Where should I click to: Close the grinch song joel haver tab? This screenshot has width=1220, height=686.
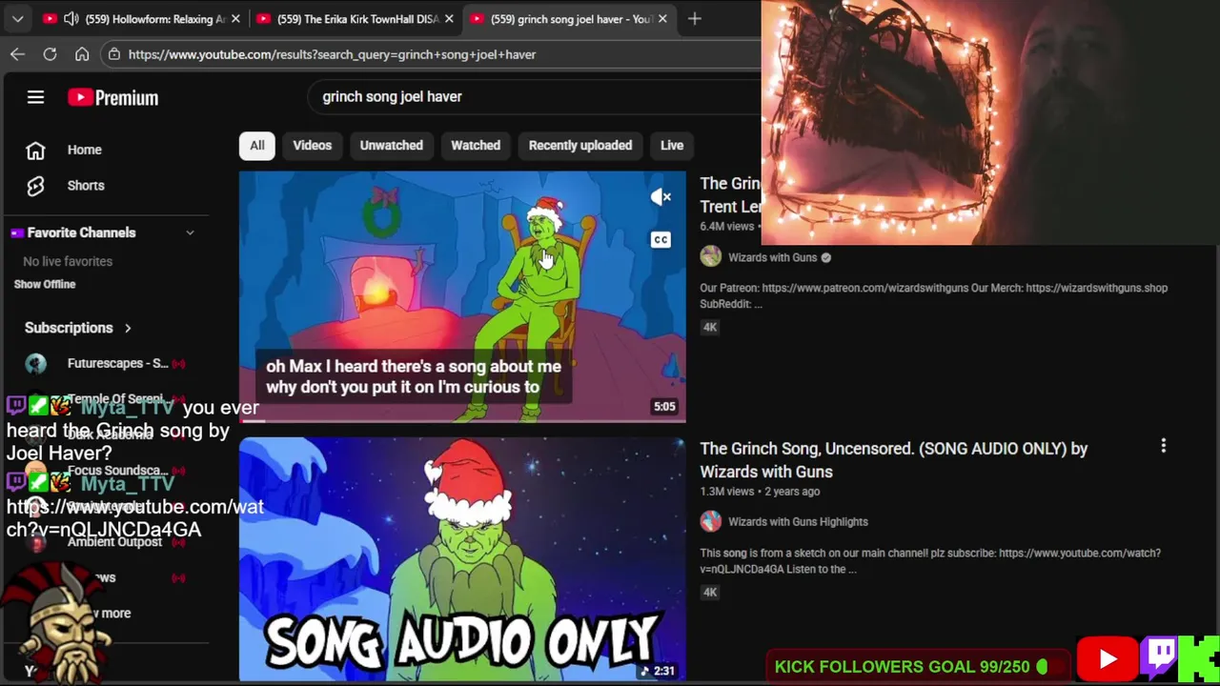click(x=662, y=18)
